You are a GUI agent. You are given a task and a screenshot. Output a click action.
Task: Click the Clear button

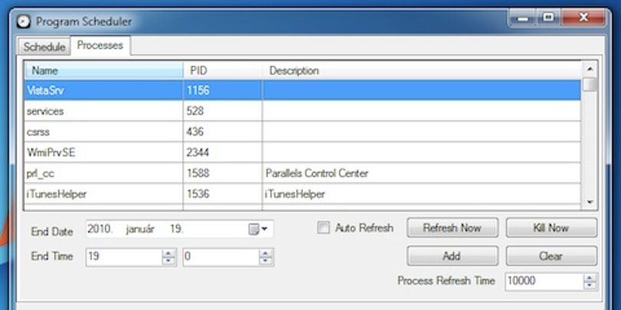(x=551, y=256)
